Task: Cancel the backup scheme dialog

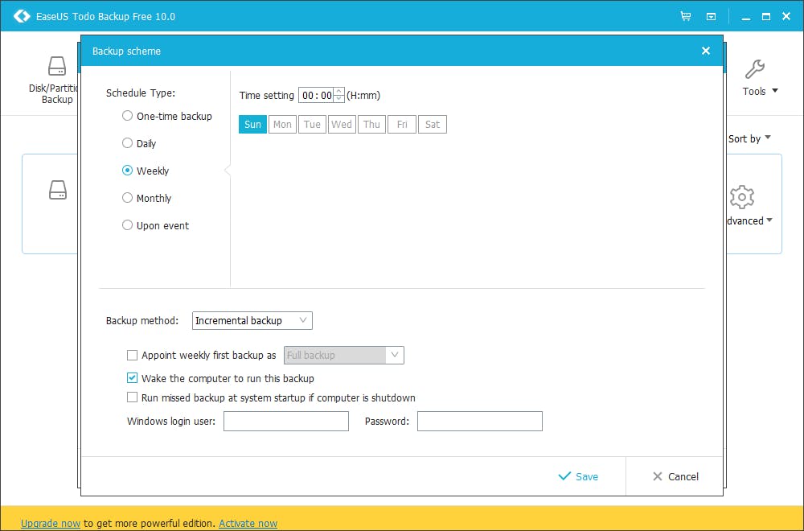Action: click(675, 476)
